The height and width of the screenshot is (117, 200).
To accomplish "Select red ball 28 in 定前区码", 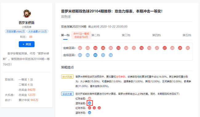I will (172, 48).
